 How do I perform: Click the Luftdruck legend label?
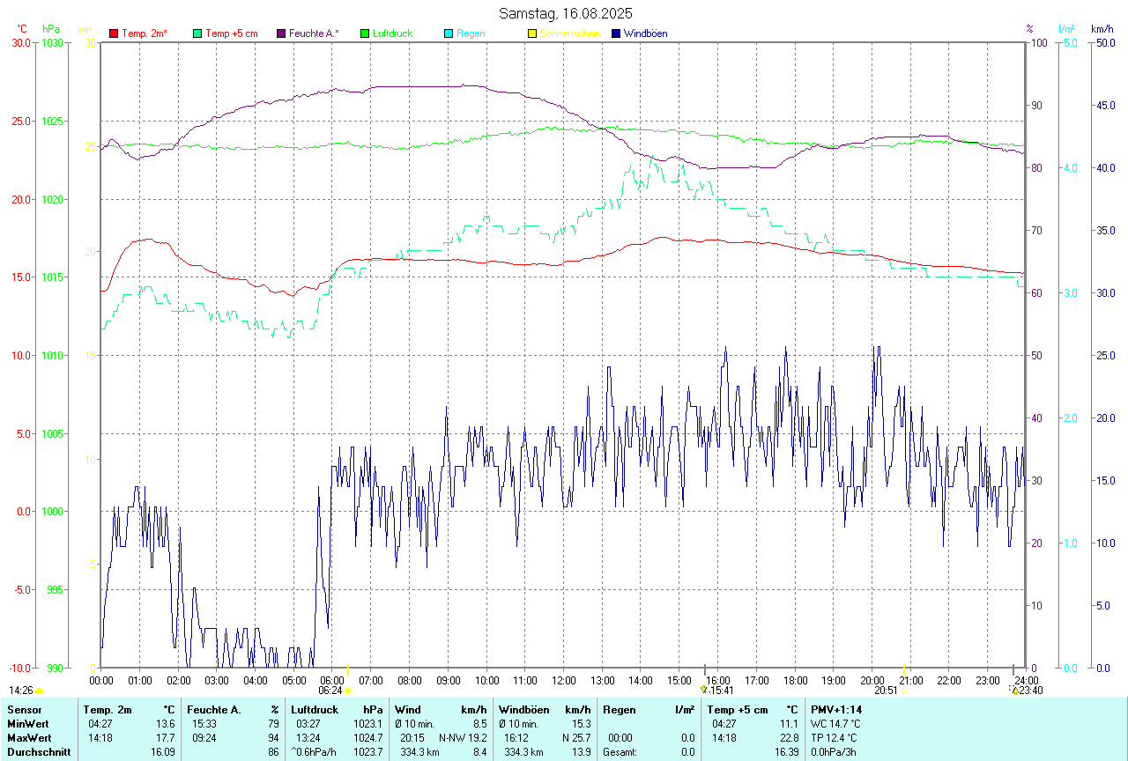392,33
